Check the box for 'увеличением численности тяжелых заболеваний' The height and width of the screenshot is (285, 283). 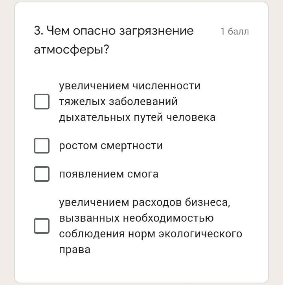pyautogui.click(x=42, y=102)
